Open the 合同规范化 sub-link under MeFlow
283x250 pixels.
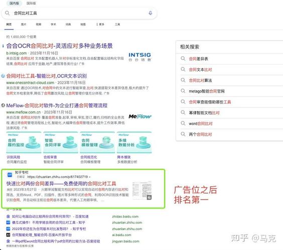click(x=89, y=157)
